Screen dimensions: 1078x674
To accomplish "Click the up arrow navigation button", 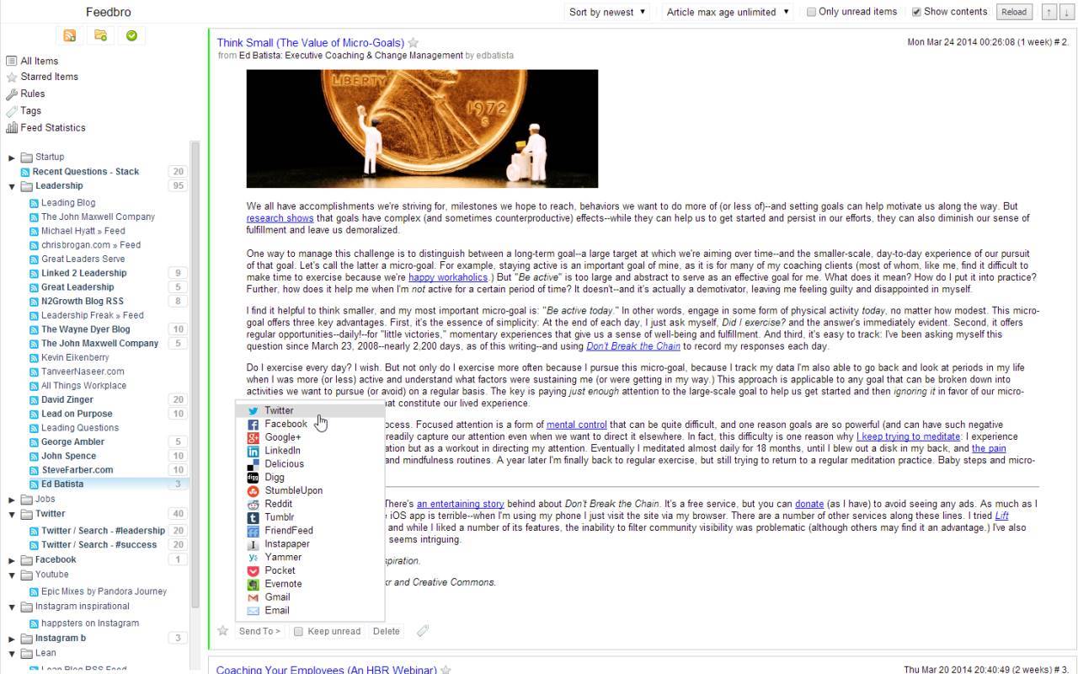I will [1049, 12].
